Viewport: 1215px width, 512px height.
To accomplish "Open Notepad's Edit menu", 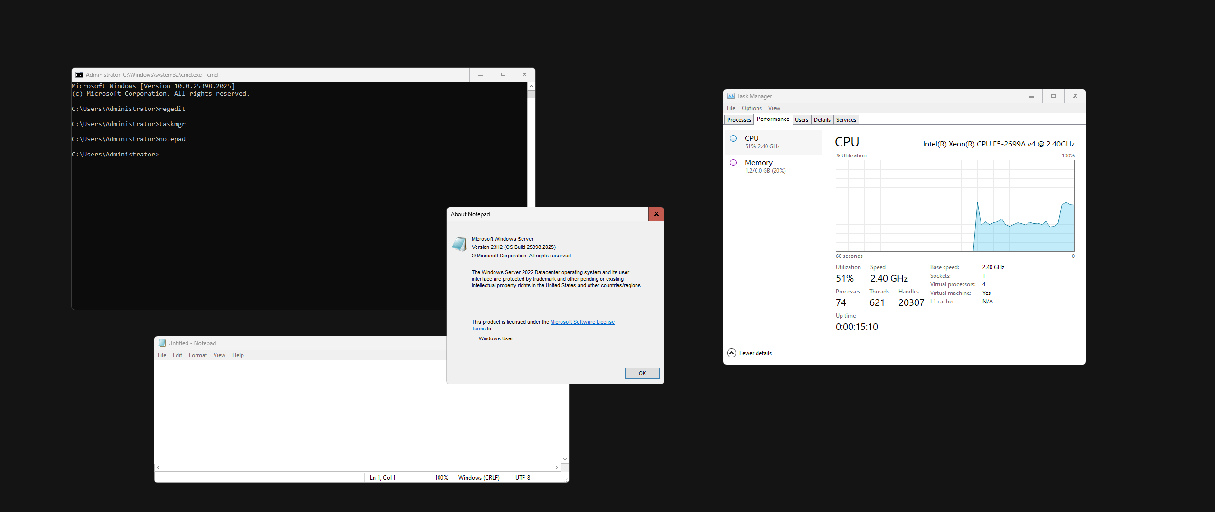I will (x=177, y=355).
